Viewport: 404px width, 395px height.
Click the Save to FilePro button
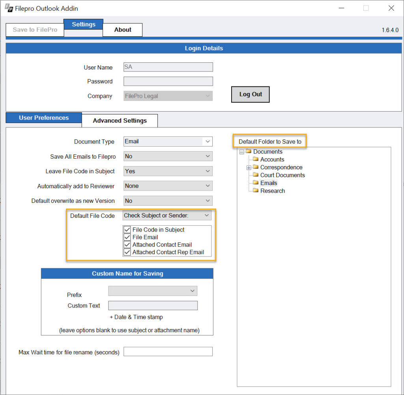(x=35, y=29)
